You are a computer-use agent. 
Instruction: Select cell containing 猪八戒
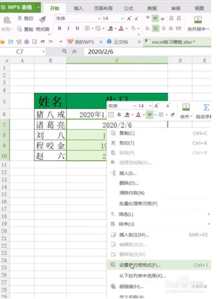click(50, 114)
